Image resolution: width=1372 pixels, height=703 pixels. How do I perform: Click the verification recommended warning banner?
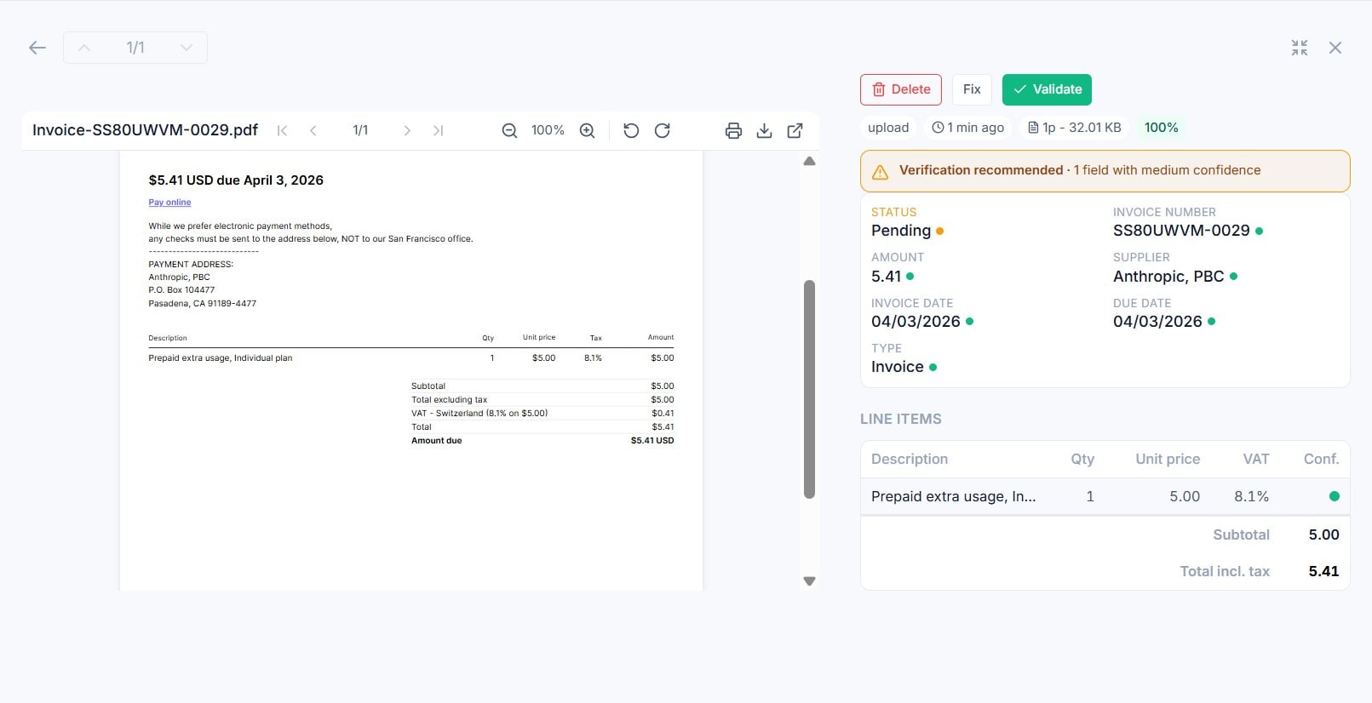pyautogui.click(x=1105, y=171)
